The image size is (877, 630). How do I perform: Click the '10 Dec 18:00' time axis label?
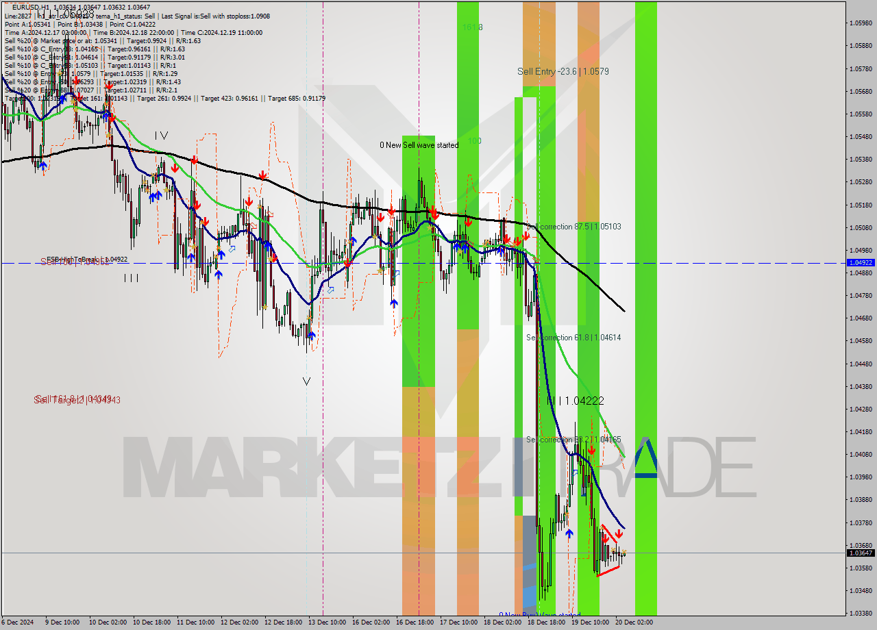[x=151, y=622]
